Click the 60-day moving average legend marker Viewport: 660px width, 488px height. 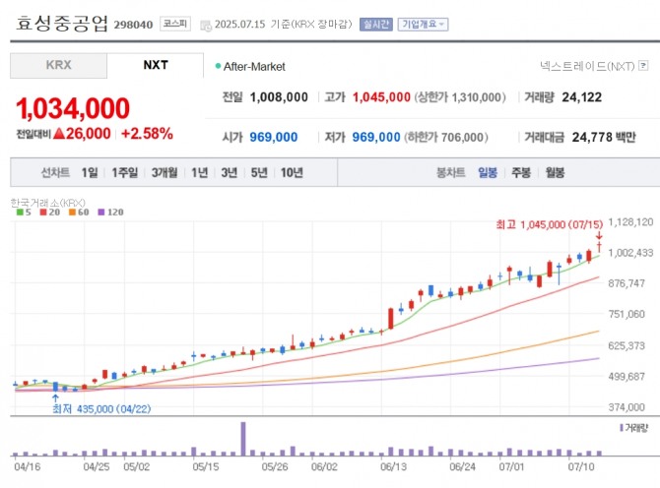[73, 212]
